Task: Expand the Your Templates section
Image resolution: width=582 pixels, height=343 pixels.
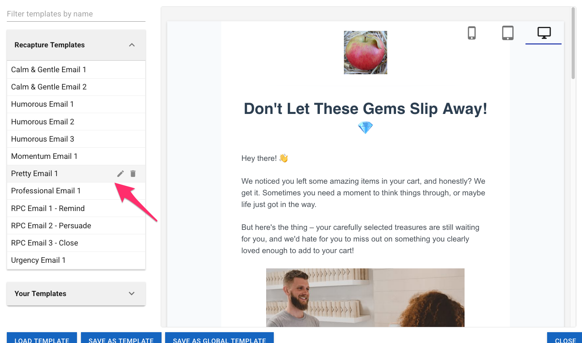Action: tap(132, 294)
